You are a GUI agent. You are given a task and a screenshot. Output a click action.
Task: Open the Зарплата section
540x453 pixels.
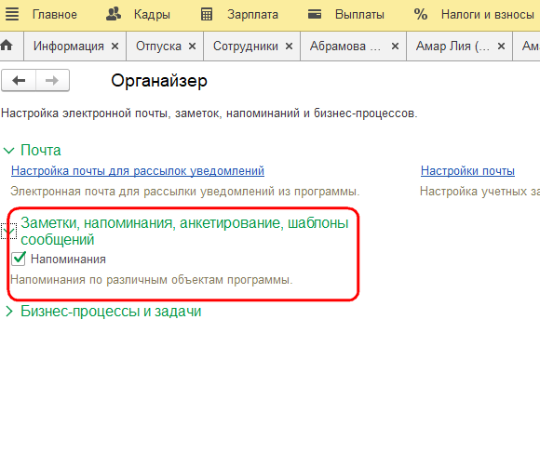tap(253, 15)
